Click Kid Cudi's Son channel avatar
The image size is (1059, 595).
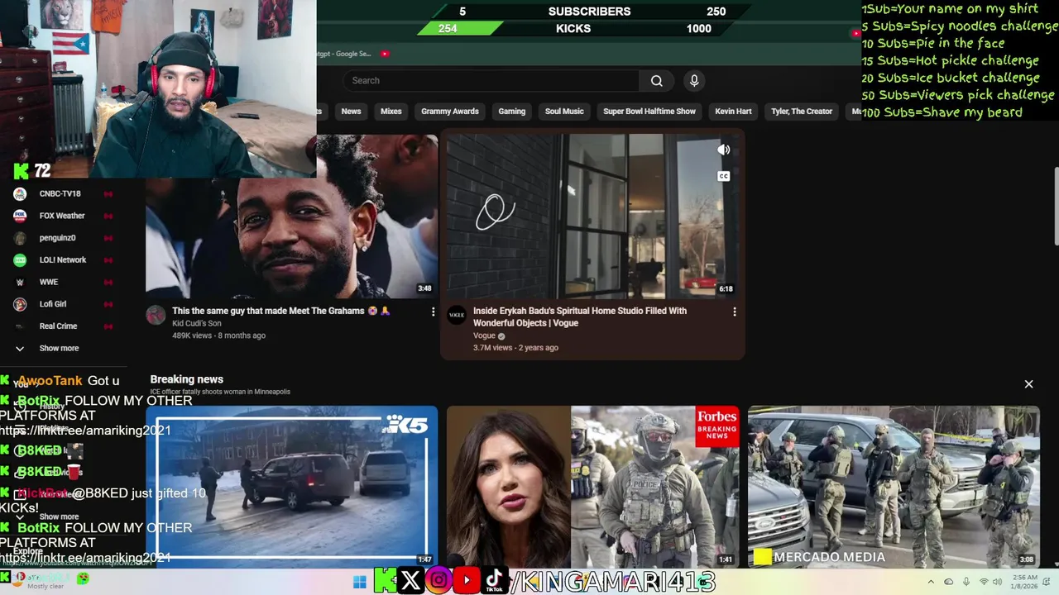(156, 315)
